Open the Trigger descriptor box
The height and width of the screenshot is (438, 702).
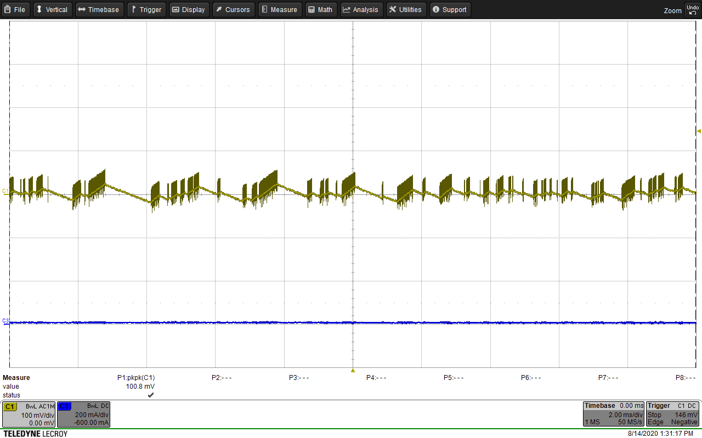pyautogui.click(x=672, y=414)
